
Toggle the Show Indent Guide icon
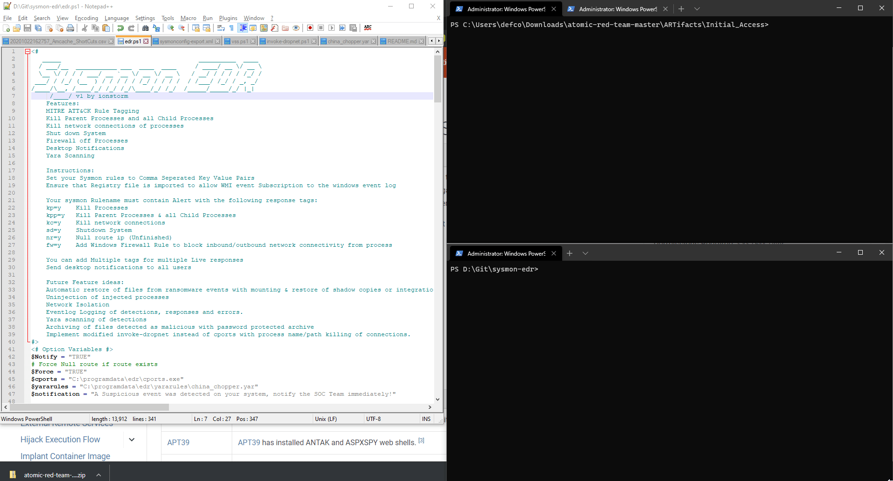[242, 28]
